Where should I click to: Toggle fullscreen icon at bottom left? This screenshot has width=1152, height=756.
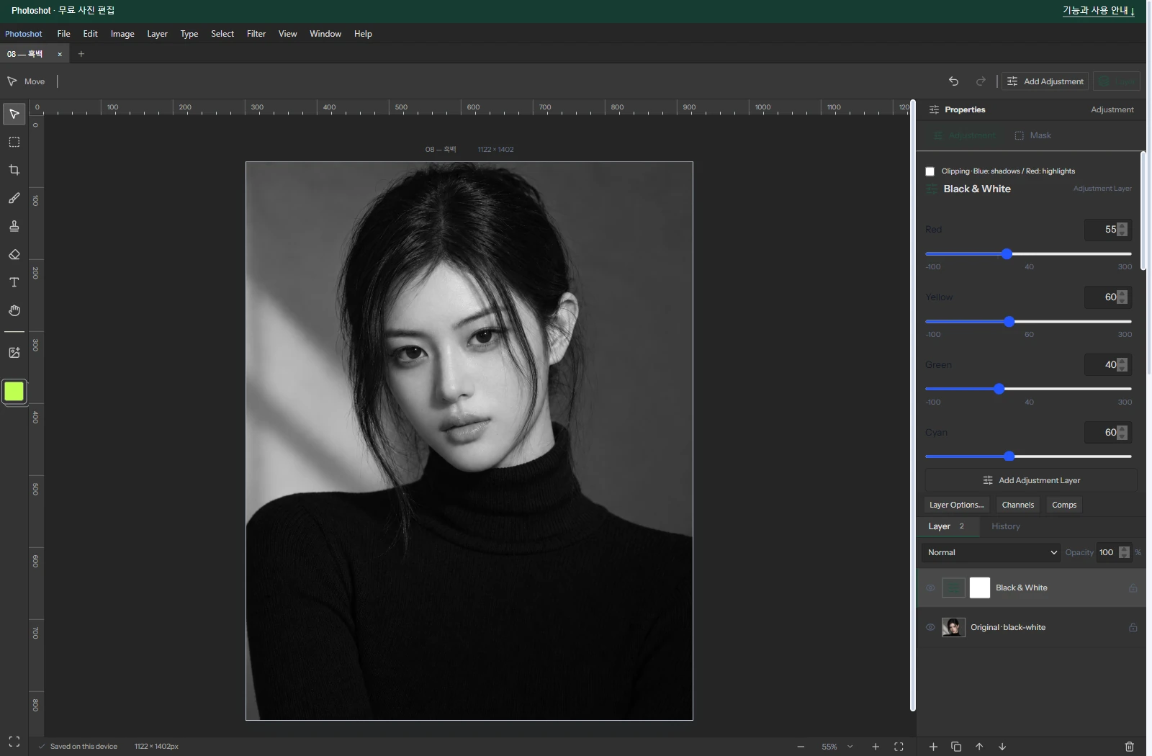click(14, 742)
